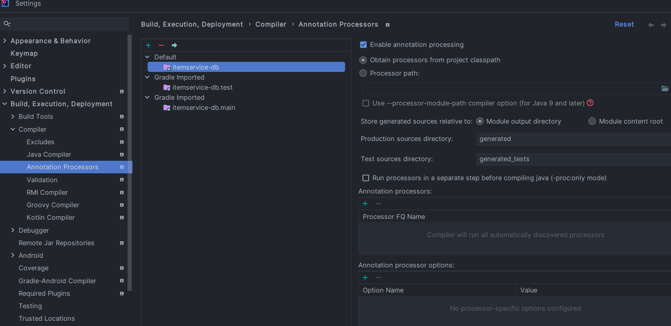This screenshot has height=326, width=671.
Task: Click the settings search field
Action: tap(65, 24)
